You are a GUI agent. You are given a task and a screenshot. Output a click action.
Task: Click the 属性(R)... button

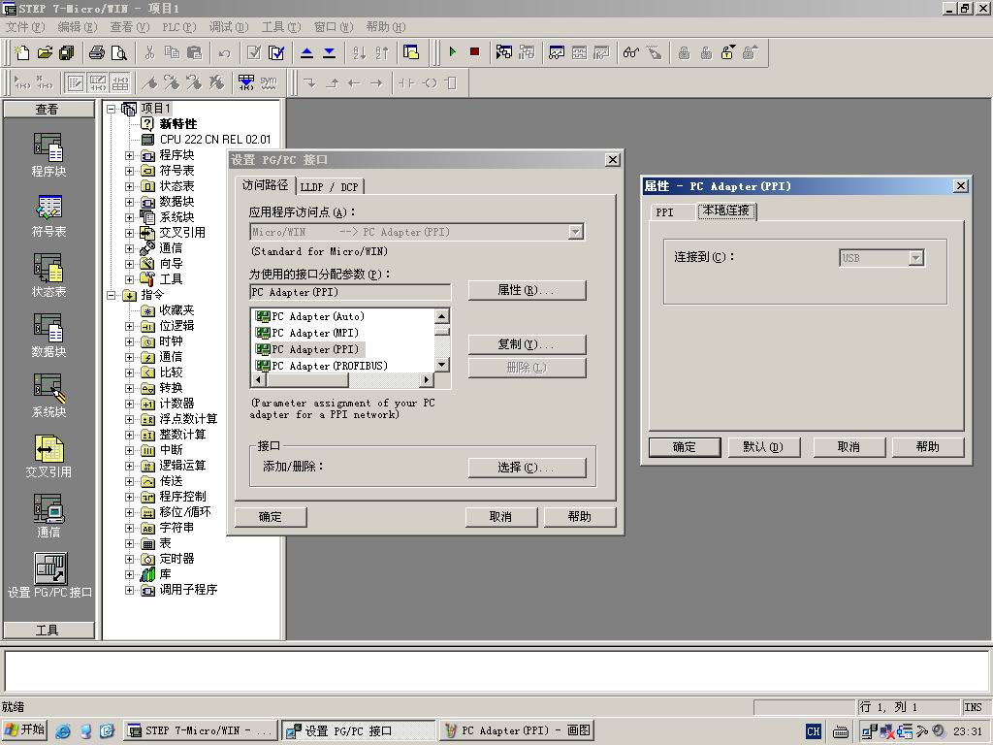point(527,290)
